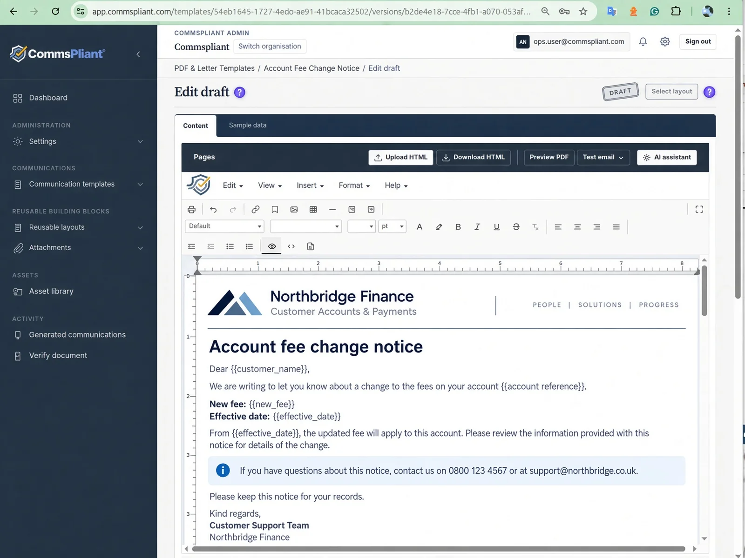Screen dimensions: 745x558
Task: Open the Edit menu
Action: click(233, 186)
